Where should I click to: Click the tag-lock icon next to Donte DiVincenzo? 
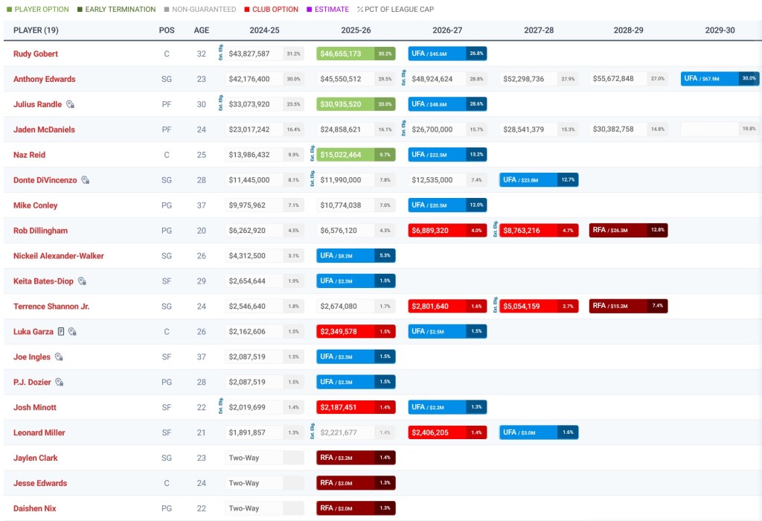(86, 180)
